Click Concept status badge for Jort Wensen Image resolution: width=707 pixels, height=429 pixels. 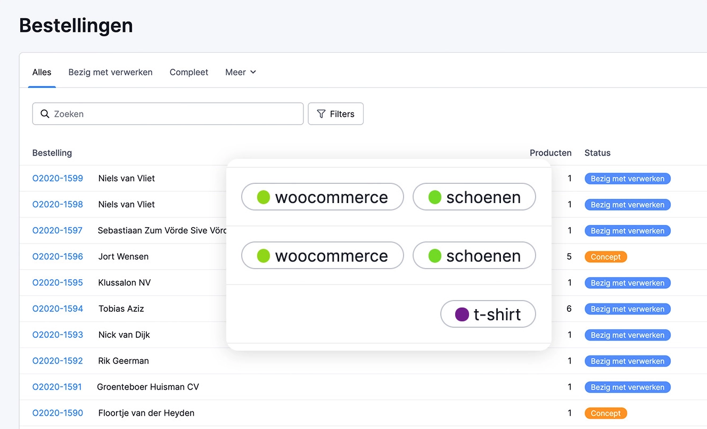coord(605,257)
